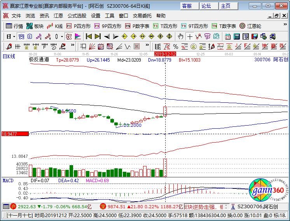The width and height of the screenshot is (290, 221).
Task: Click the cyan 线 line icon
Action: click(217, 36)
